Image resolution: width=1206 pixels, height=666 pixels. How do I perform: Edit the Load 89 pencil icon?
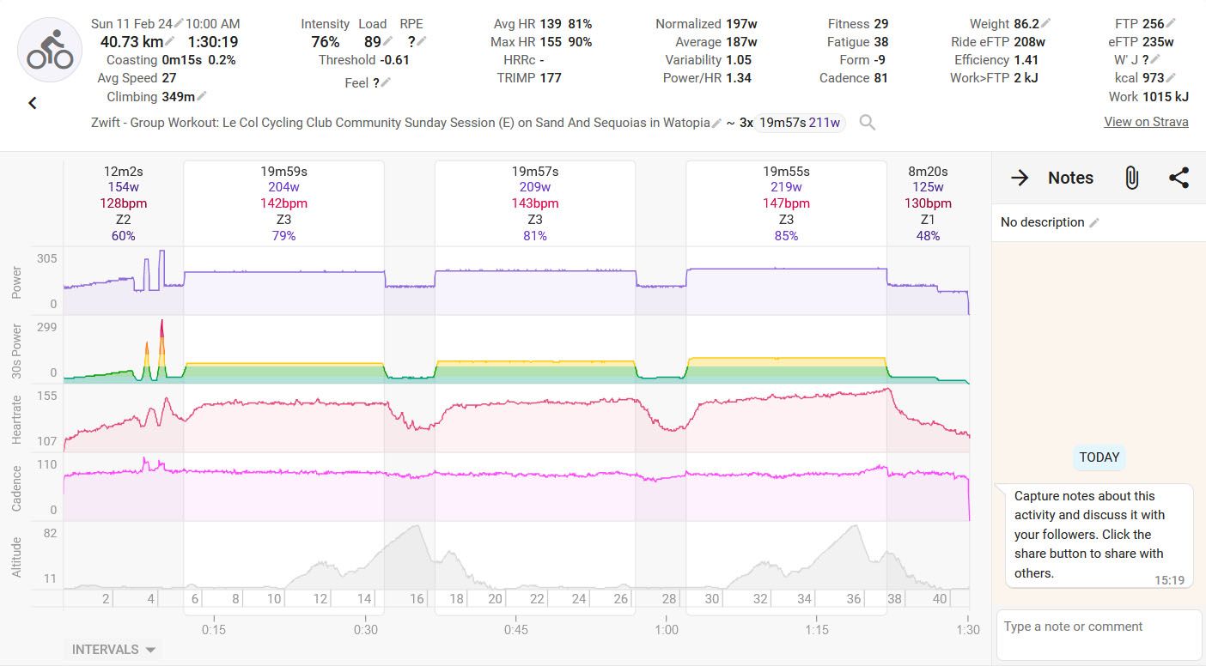[x=387, y=42]
